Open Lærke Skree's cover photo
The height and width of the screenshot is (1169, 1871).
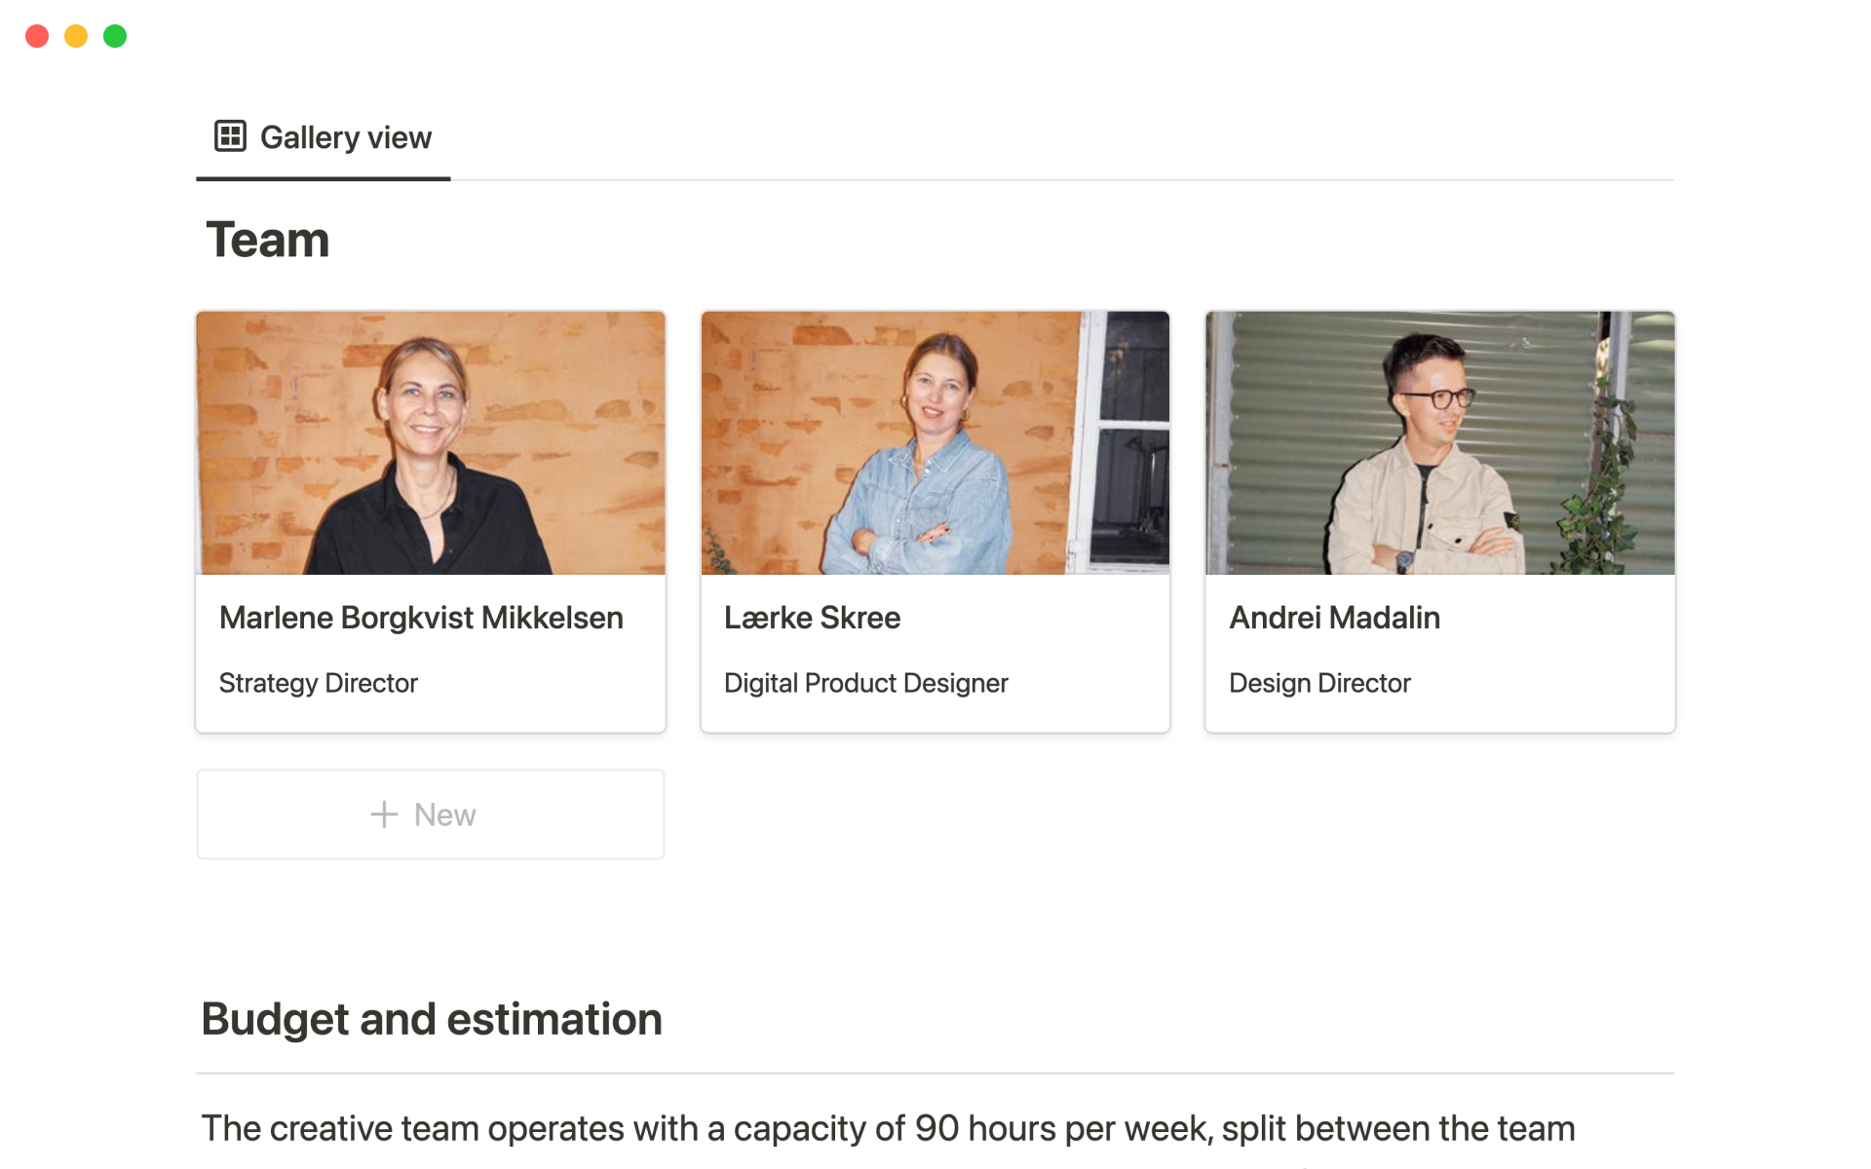tap(935, 443)
